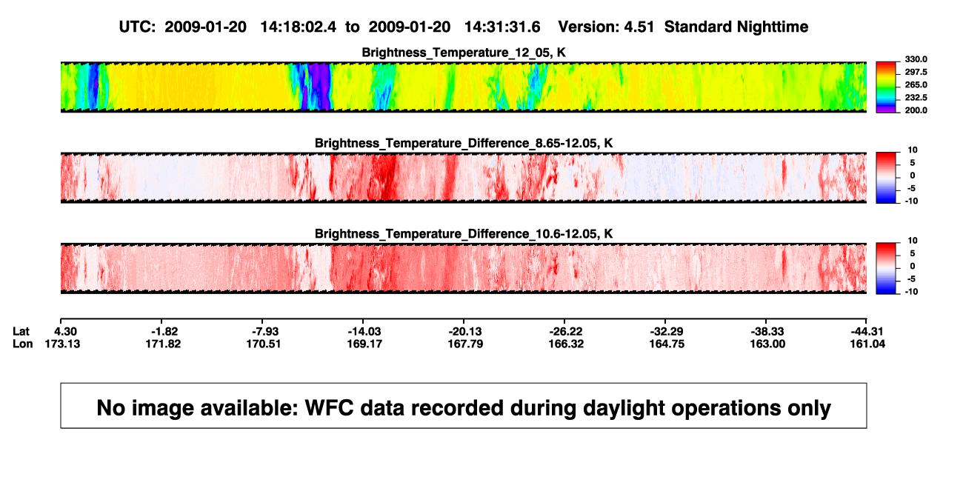Click latitude value '-26.22'
This screenshot has width=963, height=494.
564,331
